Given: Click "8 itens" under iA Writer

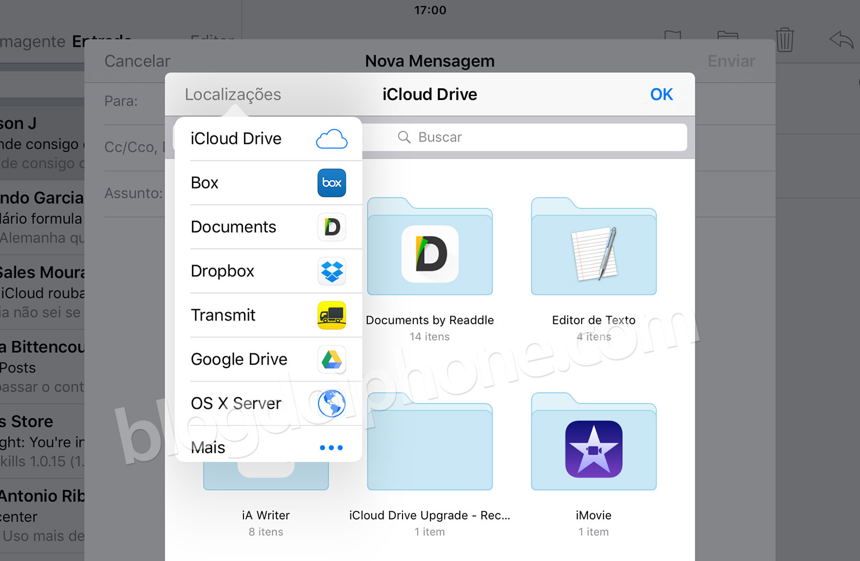Looking at the screenshot, I should coord(266,532).
